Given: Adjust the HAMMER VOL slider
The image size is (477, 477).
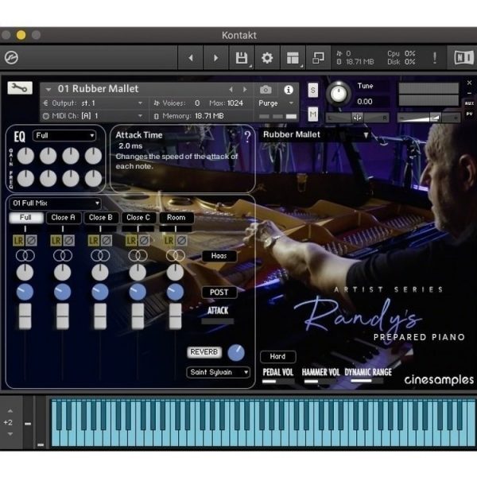Looking at the screenshot, I should coord(320,381).
